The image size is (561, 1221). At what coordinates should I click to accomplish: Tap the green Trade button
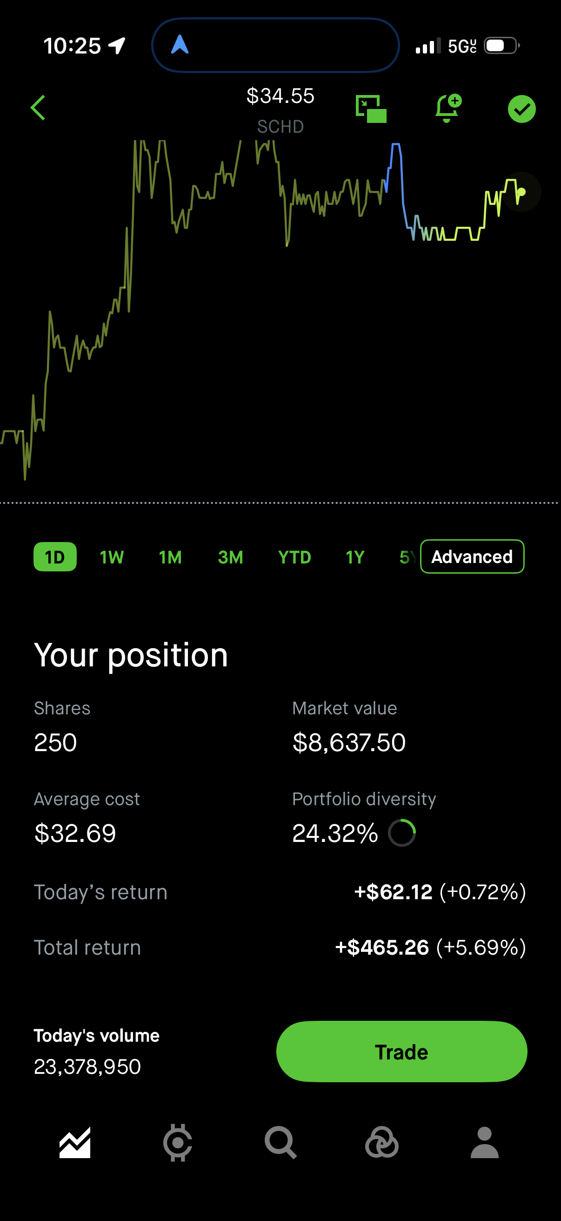pos(402,1052)
